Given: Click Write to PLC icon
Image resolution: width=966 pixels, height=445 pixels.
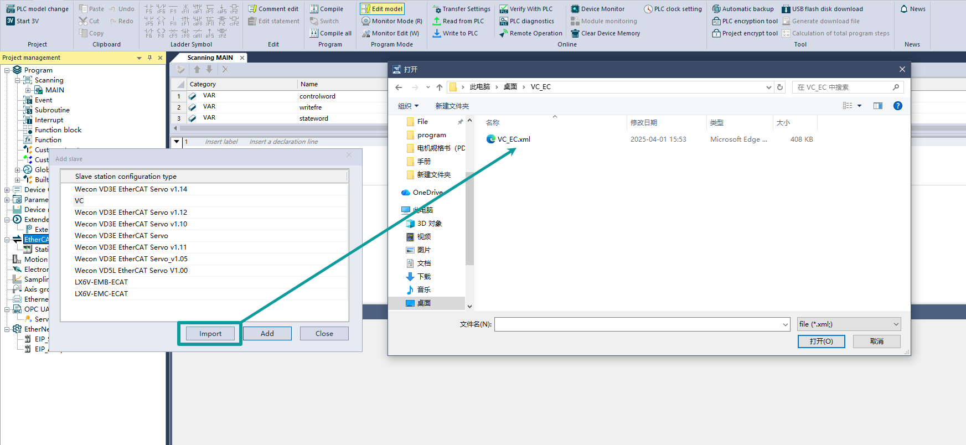Looking at the screenshot, I should 437,33.
